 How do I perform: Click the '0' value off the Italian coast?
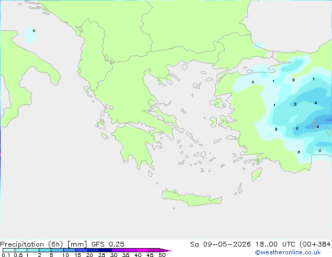34,31
